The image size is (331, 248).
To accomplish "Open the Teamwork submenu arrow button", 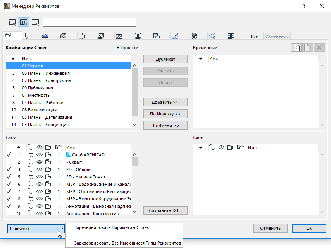I will pos(36,229).
